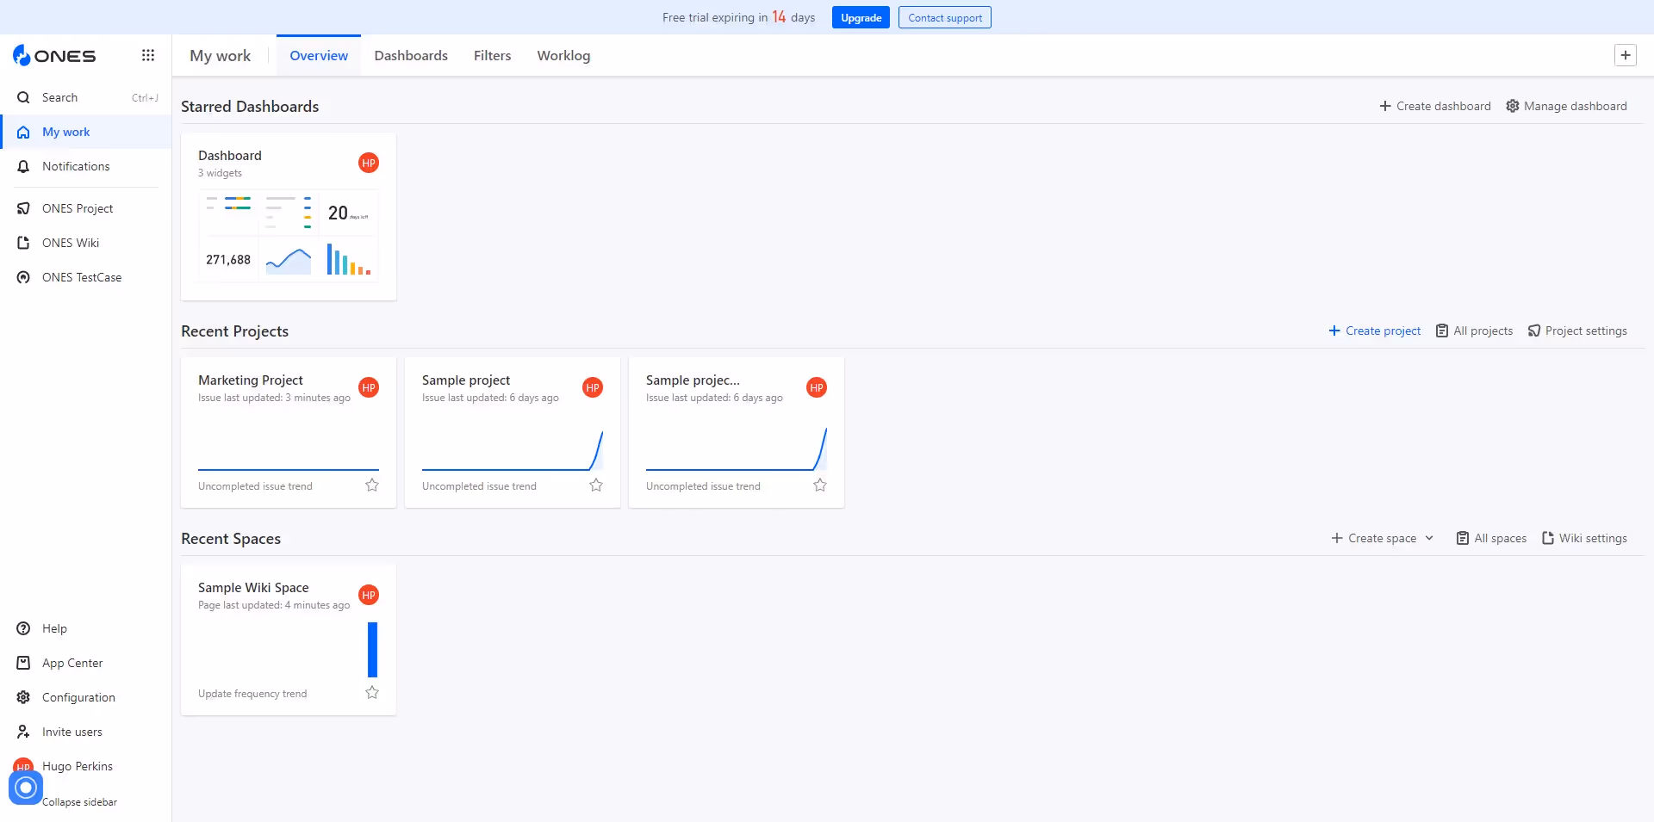Click the My work home icon
This screenshot has height=822, width=1654.
tap(23, 132)
